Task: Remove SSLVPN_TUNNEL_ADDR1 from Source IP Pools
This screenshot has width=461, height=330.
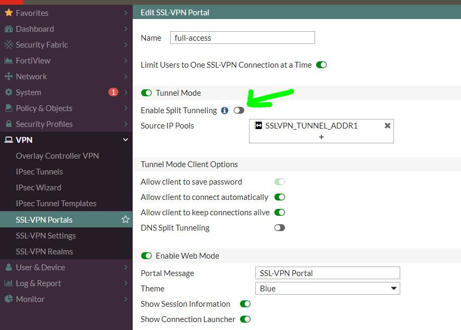Action: pyautogui.click(x=388, y=125)
